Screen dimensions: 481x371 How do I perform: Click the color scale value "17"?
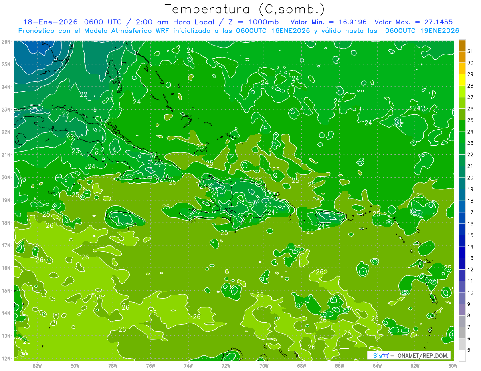coord(471,212)
